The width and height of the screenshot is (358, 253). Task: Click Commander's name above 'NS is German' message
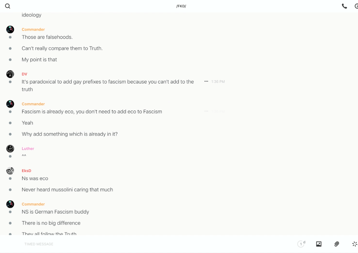33,204
